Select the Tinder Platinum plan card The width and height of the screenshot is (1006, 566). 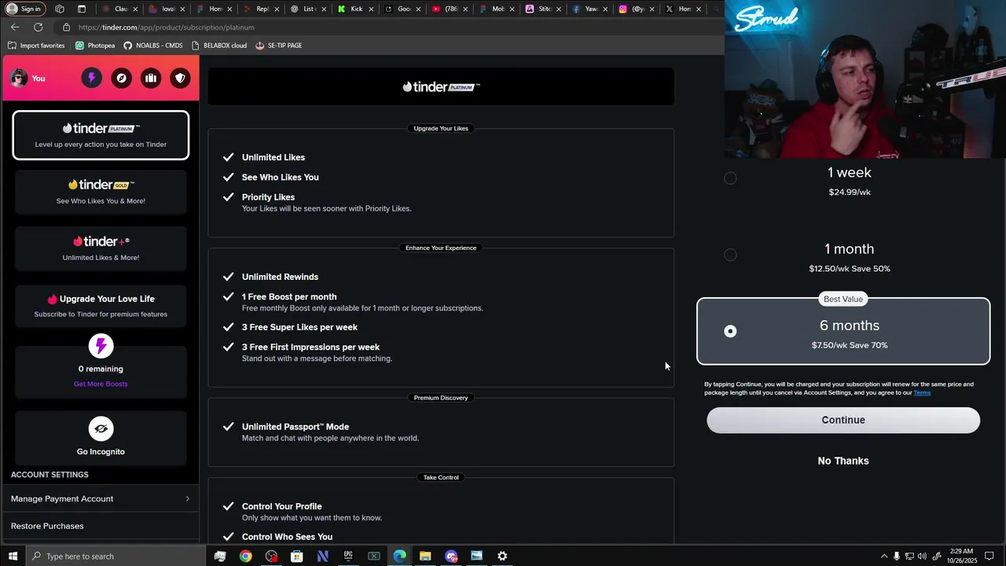[101, 135]
